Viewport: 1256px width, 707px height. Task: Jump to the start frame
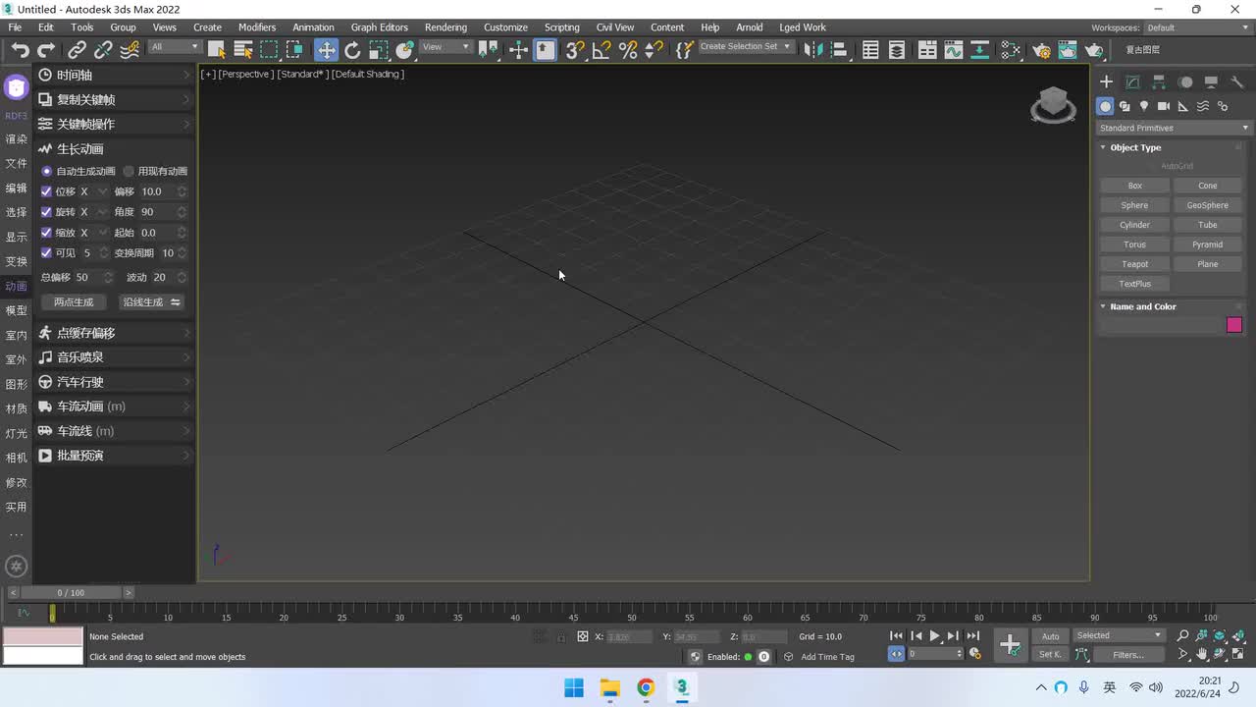(896, 636)
